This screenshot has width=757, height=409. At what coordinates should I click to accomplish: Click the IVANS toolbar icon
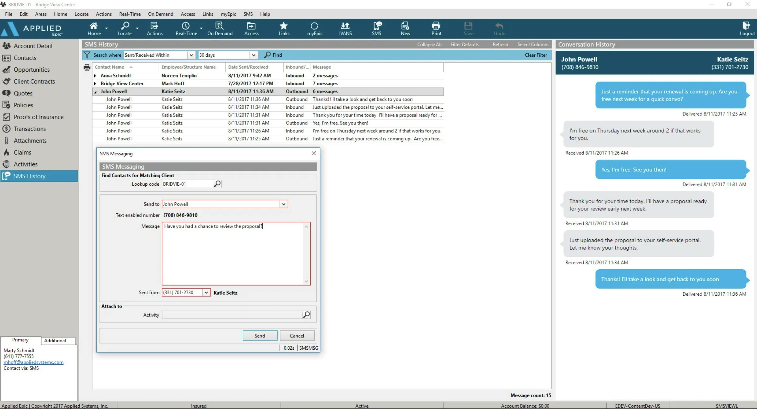pos(345,28)
